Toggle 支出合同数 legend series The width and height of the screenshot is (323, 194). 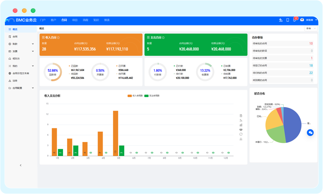152,96
